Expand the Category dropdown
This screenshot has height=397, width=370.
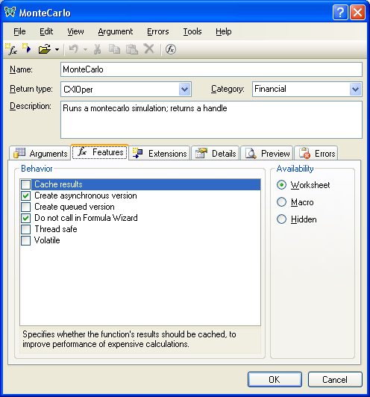click(x=356, y=89)
